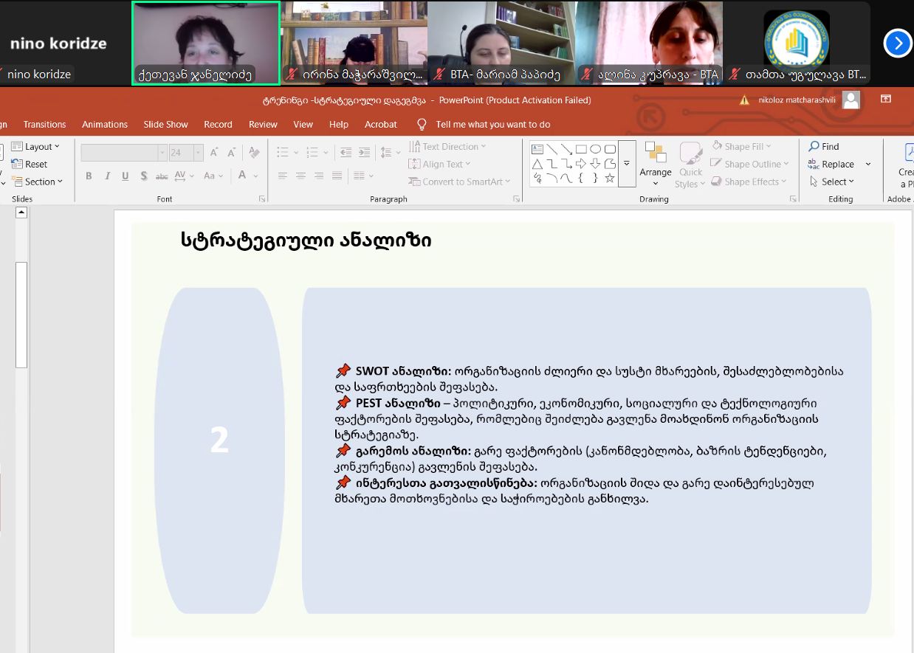Click the Reset slide button

30,164
